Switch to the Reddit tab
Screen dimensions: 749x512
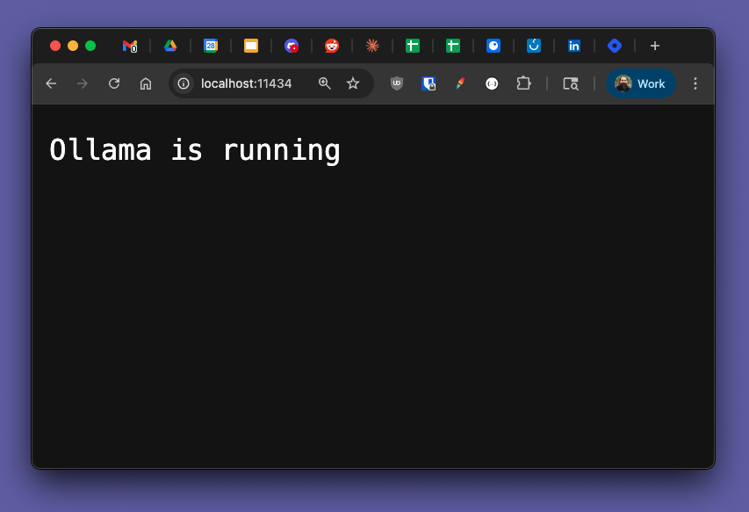tap(332, 46)
